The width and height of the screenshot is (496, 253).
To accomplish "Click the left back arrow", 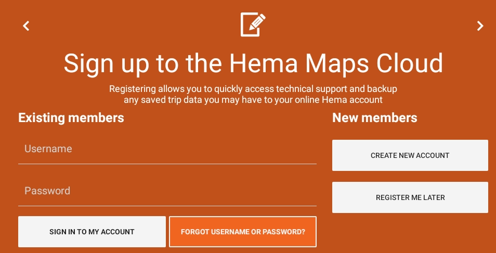I will click(x=26, y=26).
